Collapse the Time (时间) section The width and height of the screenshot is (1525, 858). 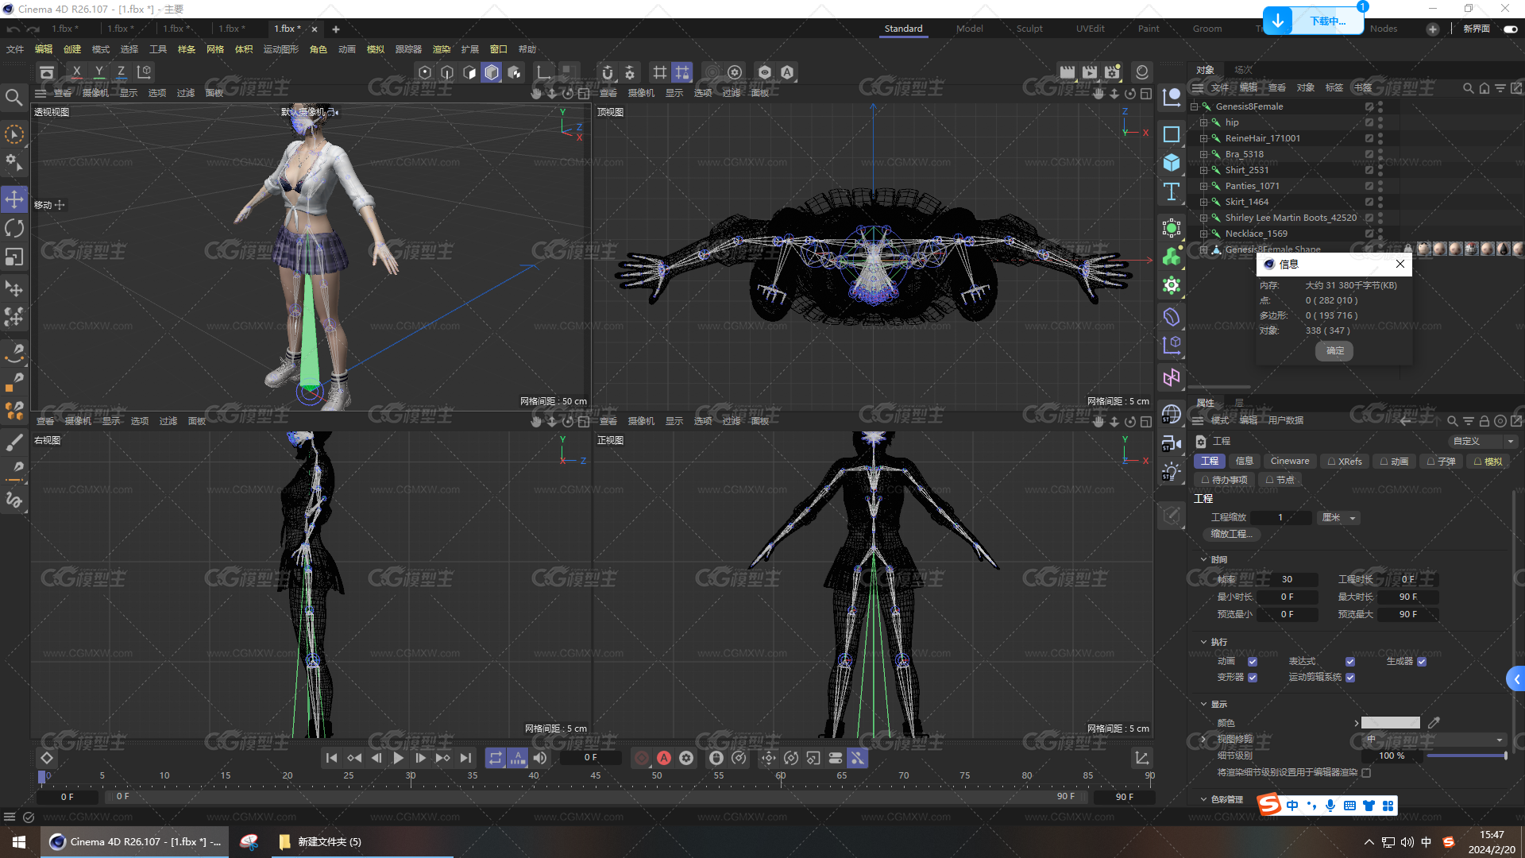[1204, 559]
